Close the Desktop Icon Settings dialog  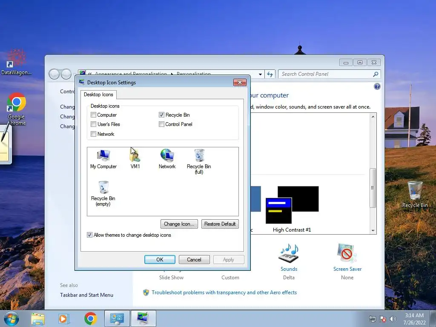pos(240,82)
